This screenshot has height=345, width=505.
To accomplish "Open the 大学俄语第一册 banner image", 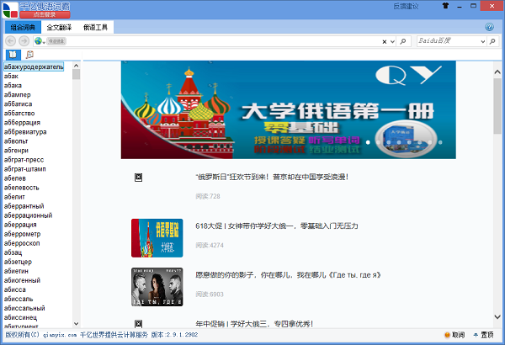I will (x=288, y=109).
